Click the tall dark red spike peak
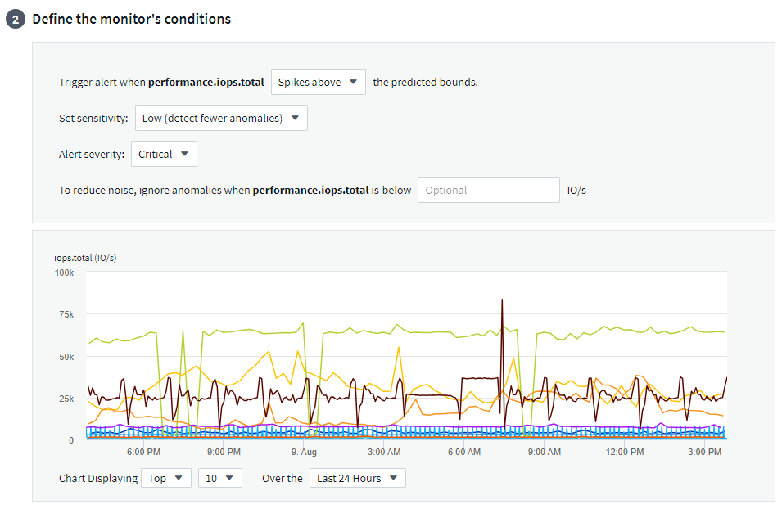 502,301
